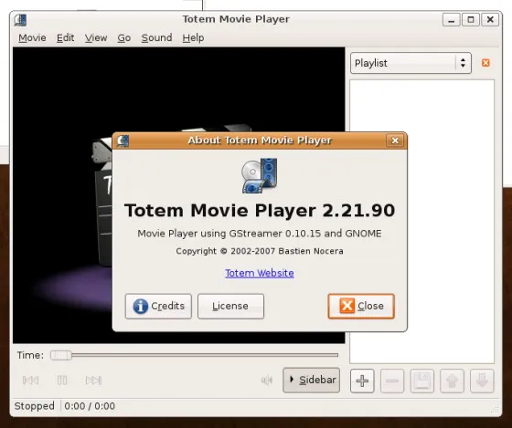Open the View menu

(96, 37)
